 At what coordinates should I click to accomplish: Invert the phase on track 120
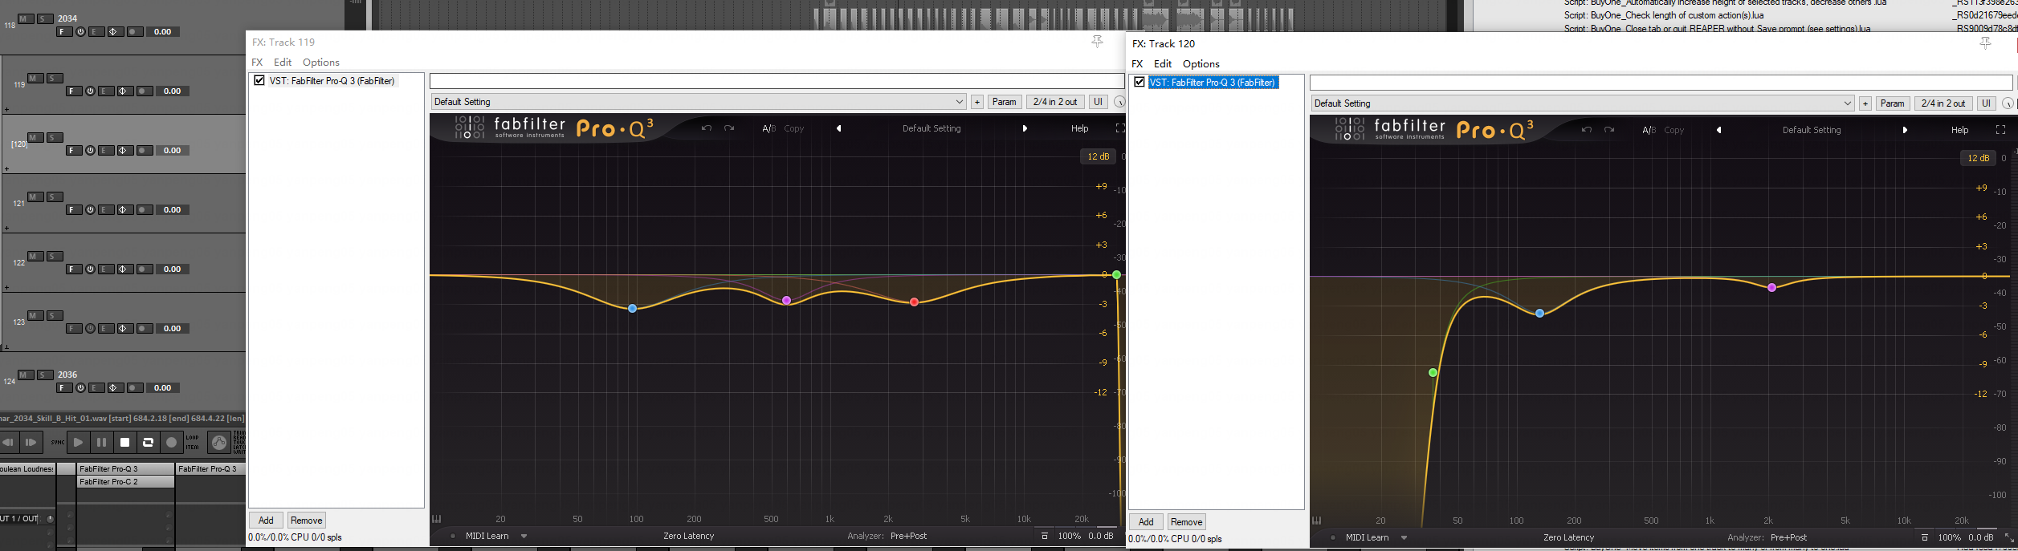(124, 151)
